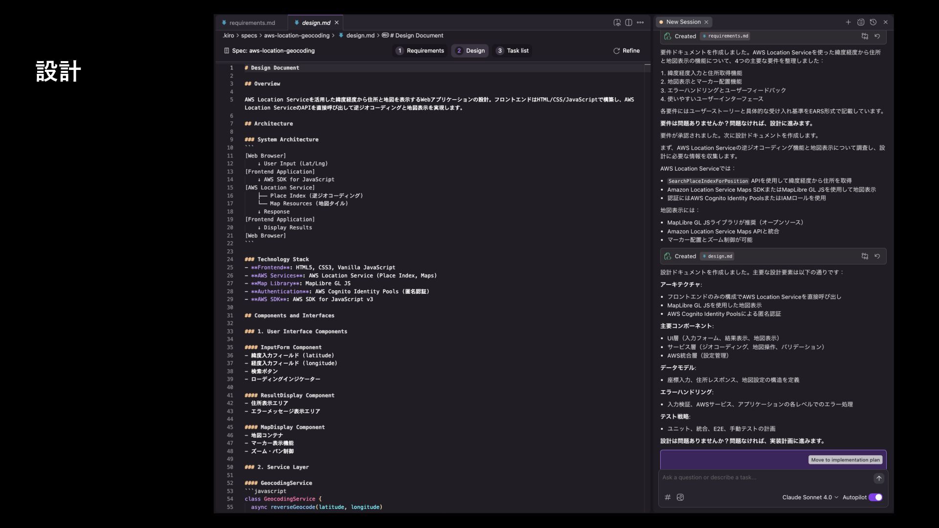Click the '### Technology Stack' heading line
The width and height of the screenshot is (939, 528).
pos(277,260)
